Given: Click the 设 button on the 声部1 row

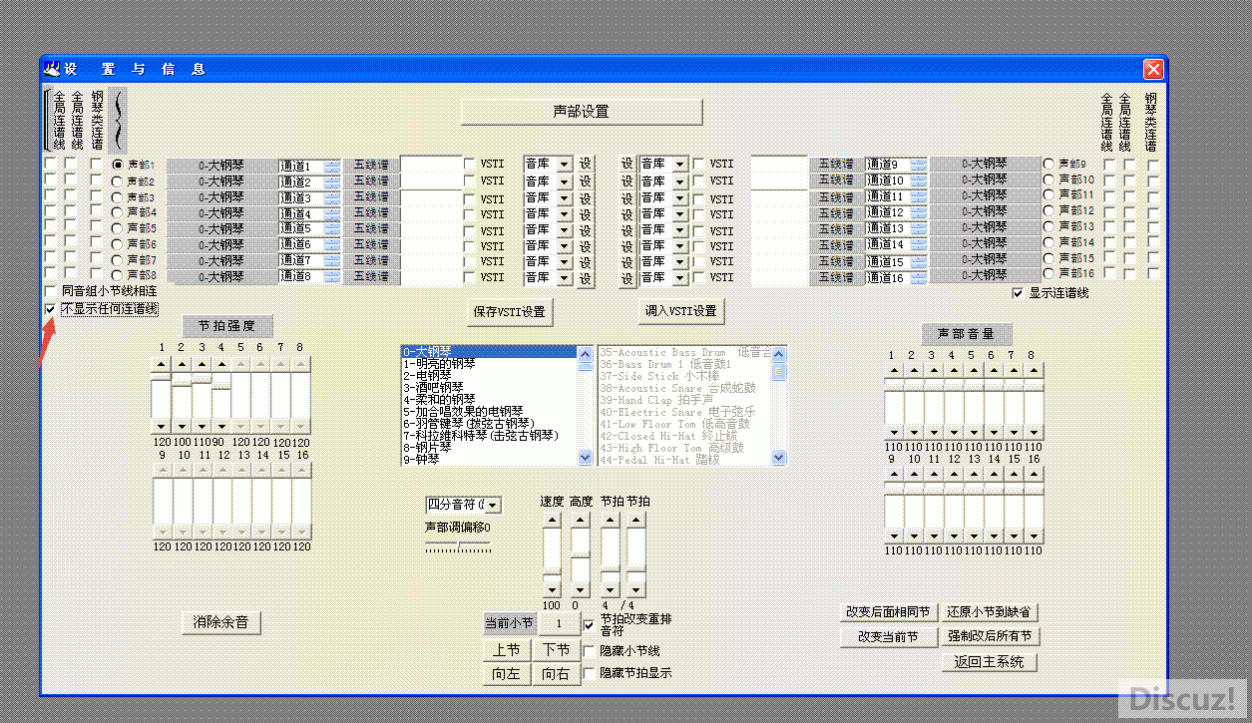Looking at the screenshot, I should point(586,166).
